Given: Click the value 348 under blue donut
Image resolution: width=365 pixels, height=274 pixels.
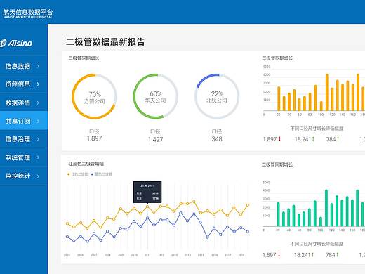Looking at the screenshot, I should 217,139.
